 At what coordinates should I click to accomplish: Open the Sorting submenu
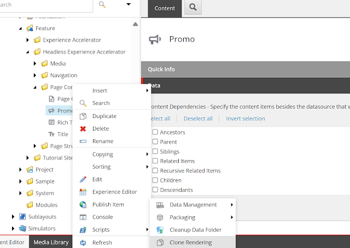click(112, 167)
